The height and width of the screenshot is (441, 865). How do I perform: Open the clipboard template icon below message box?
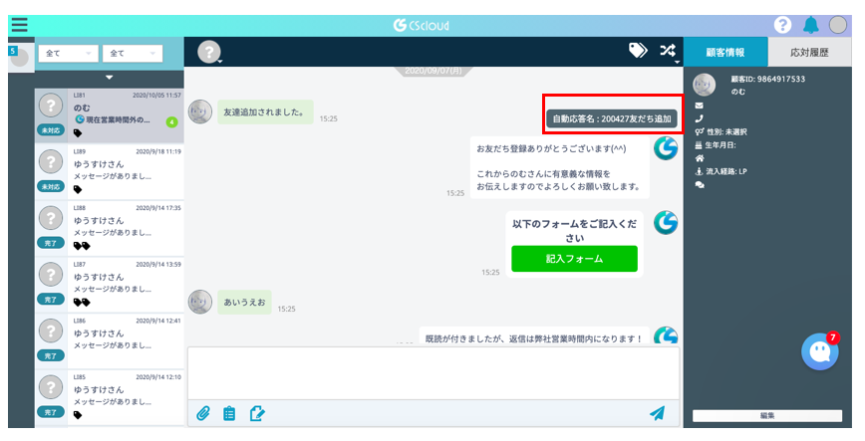[x=230, y=413]
